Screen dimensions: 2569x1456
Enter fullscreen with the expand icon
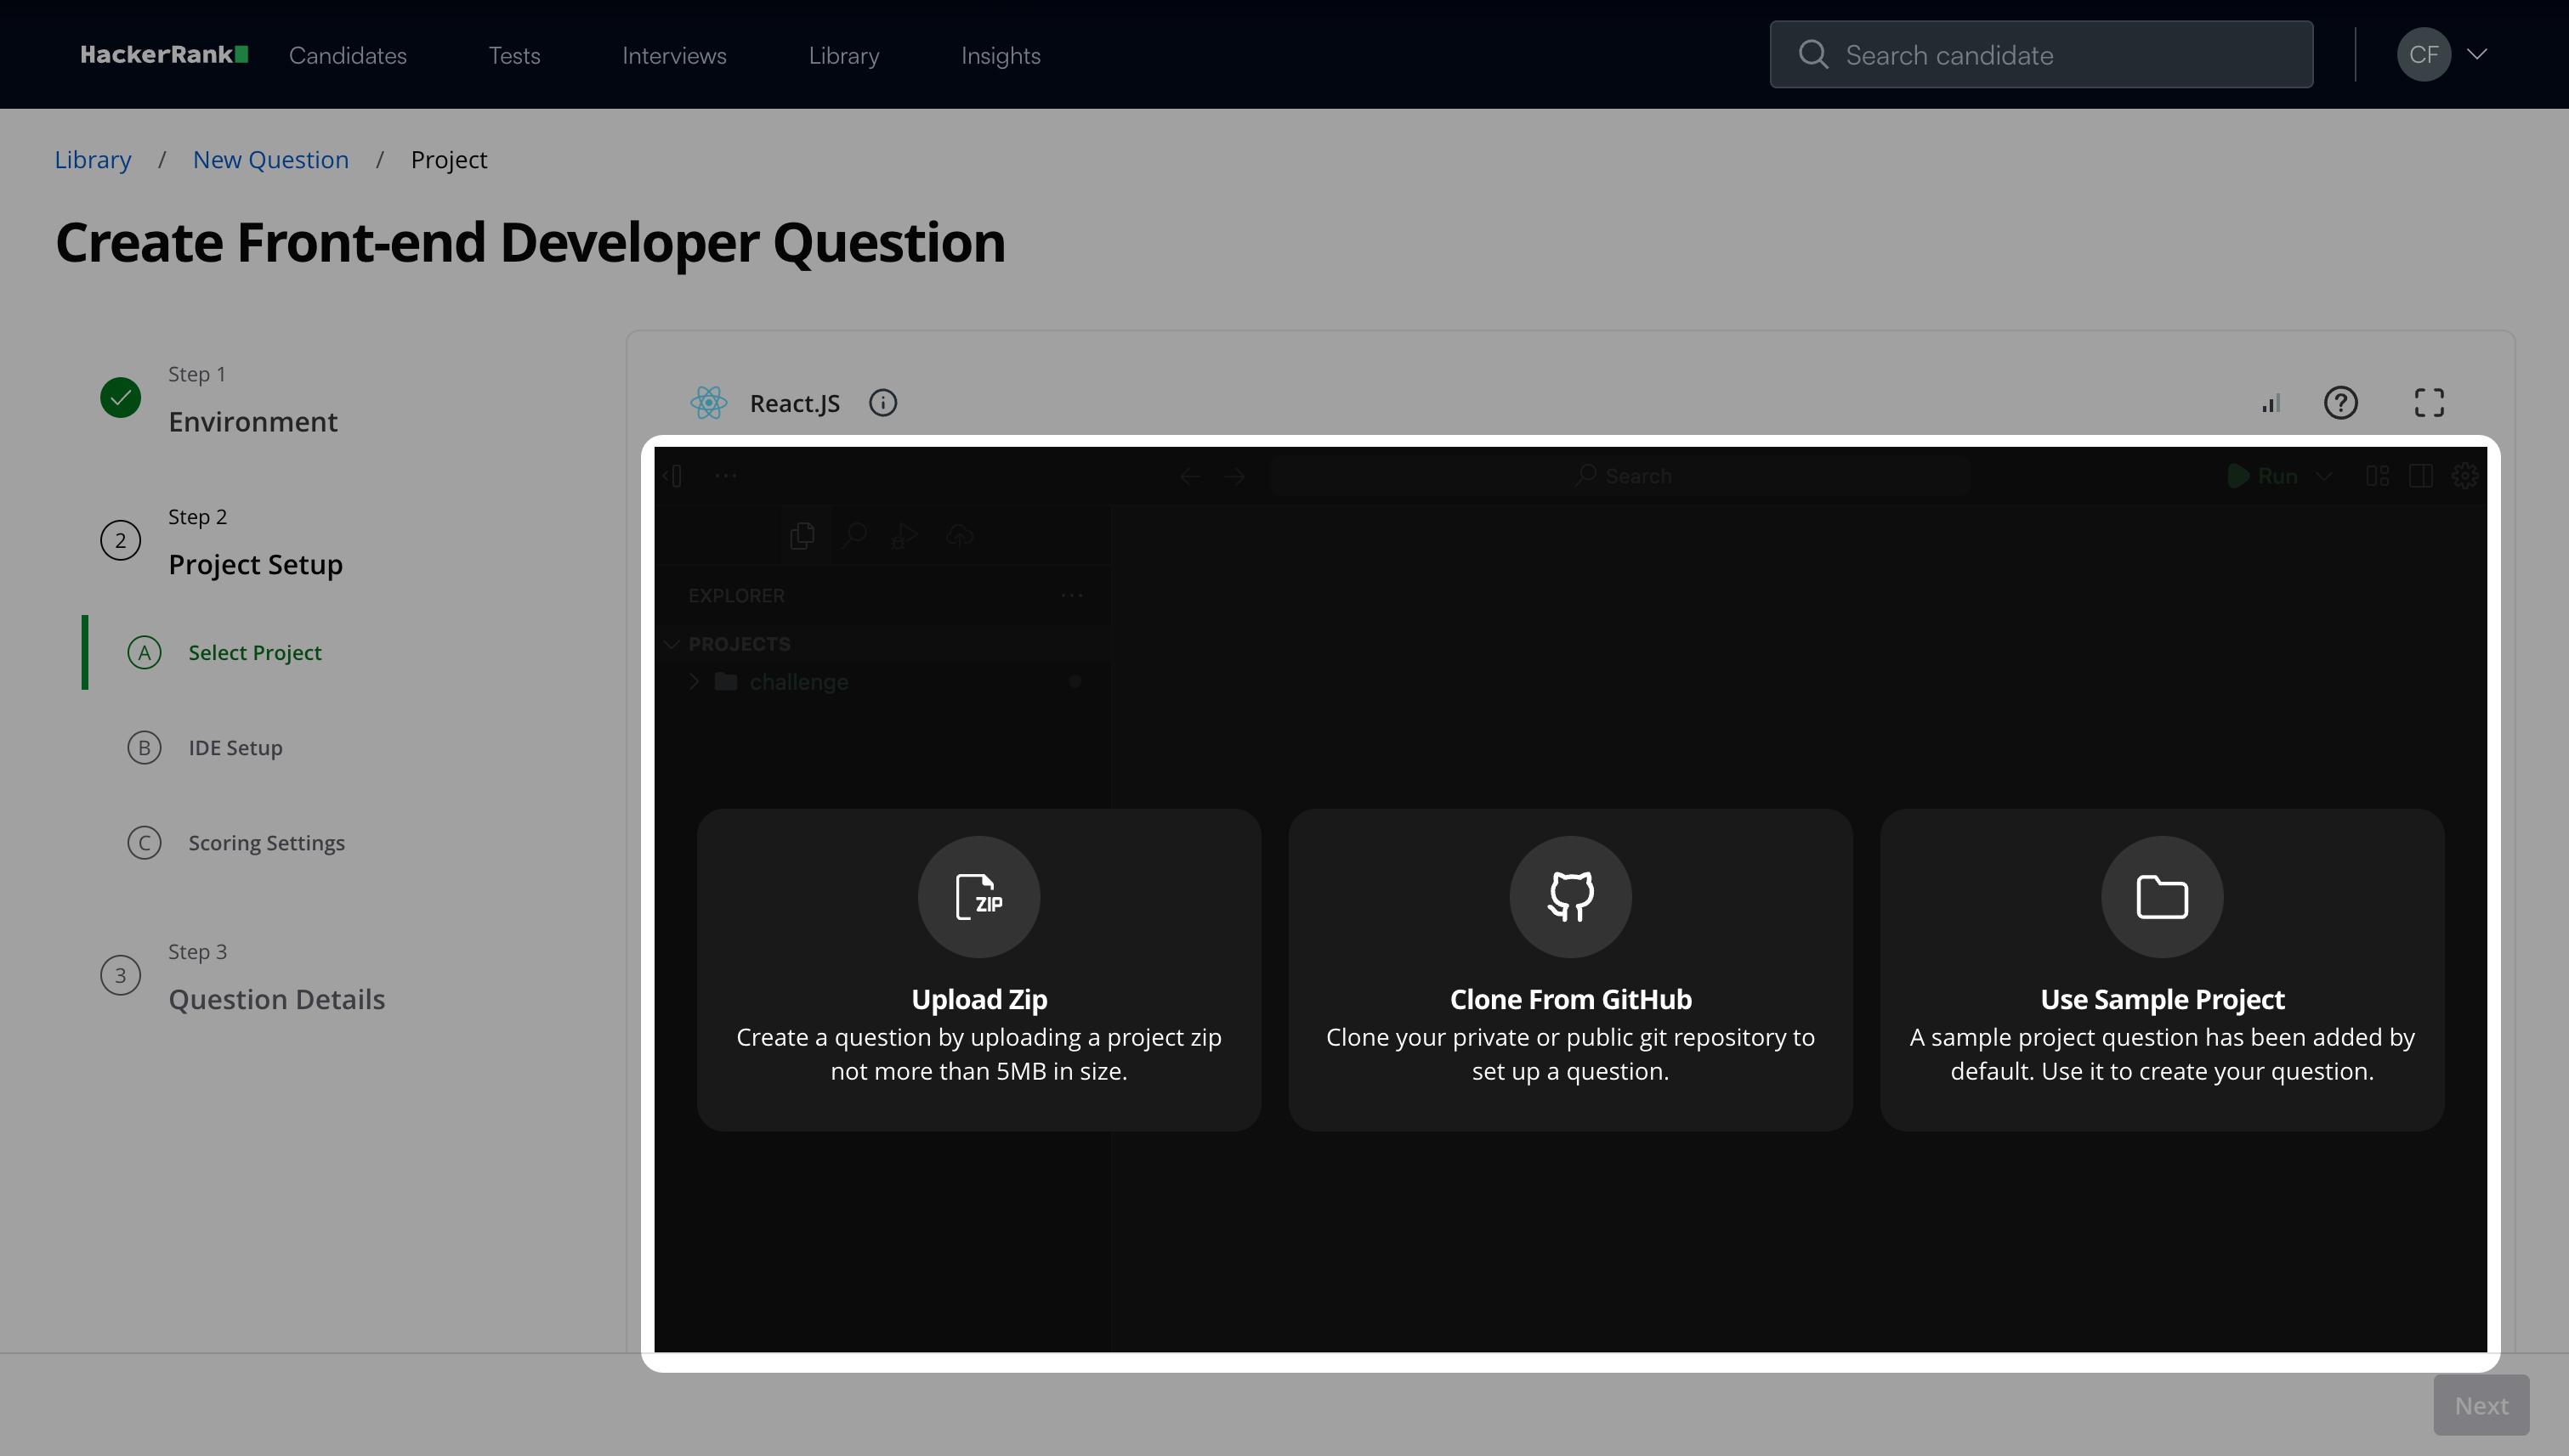point(2428,403)
